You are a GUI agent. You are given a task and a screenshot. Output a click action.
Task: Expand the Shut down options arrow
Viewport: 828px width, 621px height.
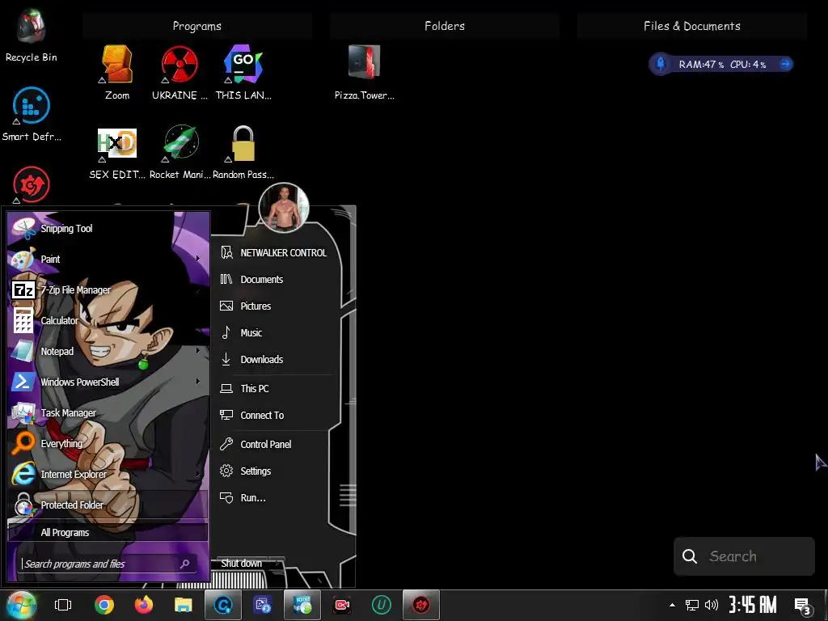277,564
